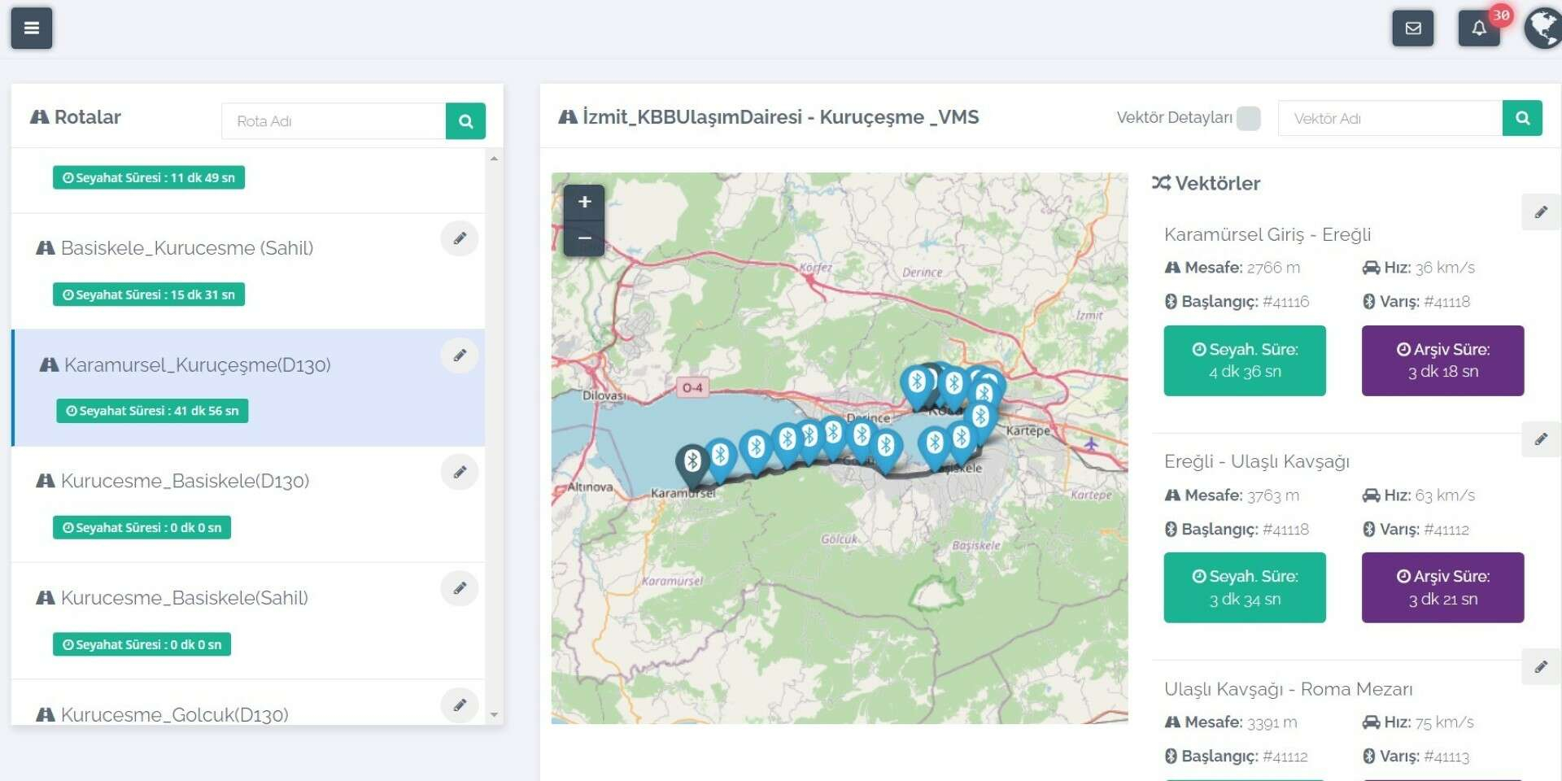Zoom out on the map
Image resolution: width=1562 pixels, height=781 pixels.
coord(584,238)
